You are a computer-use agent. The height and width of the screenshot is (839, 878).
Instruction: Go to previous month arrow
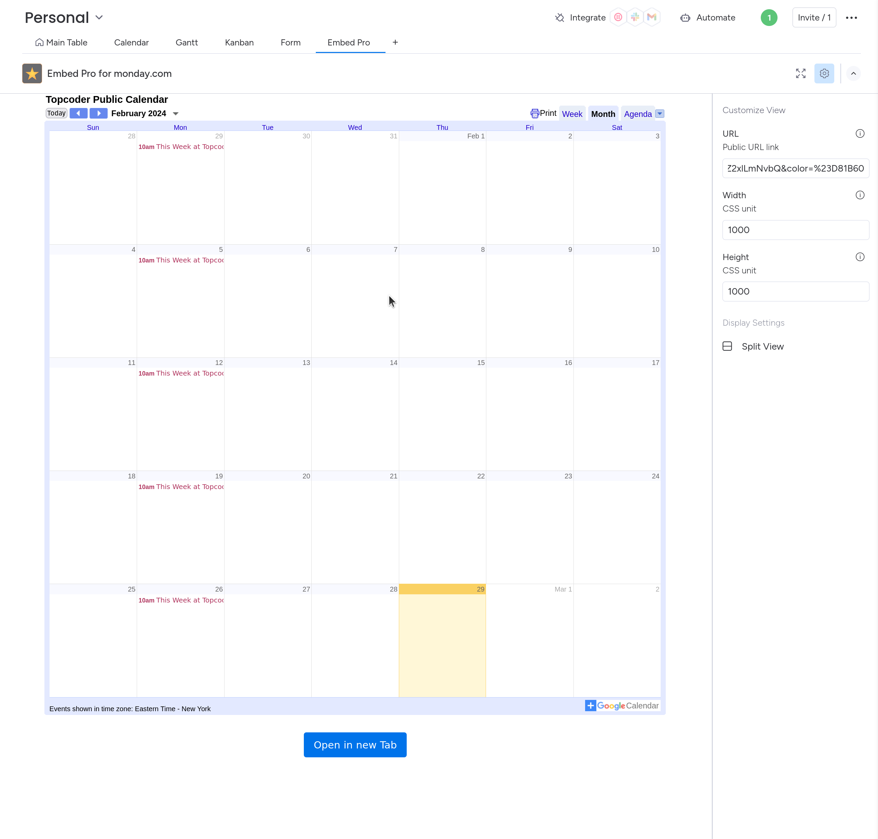point(78,113)
